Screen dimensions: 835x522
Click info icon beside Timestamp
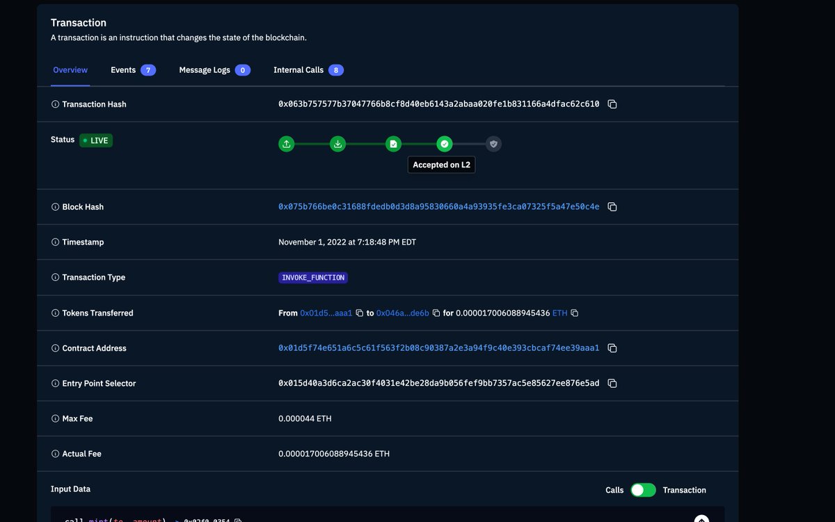coord(55,243)
